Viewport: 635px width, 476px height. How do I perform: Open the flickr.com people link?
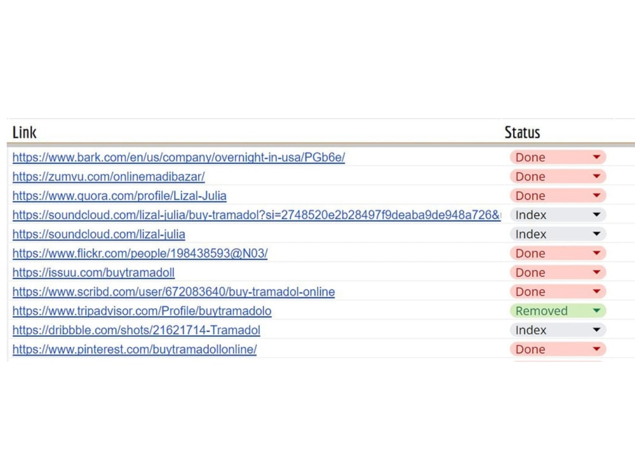point(140,253)
